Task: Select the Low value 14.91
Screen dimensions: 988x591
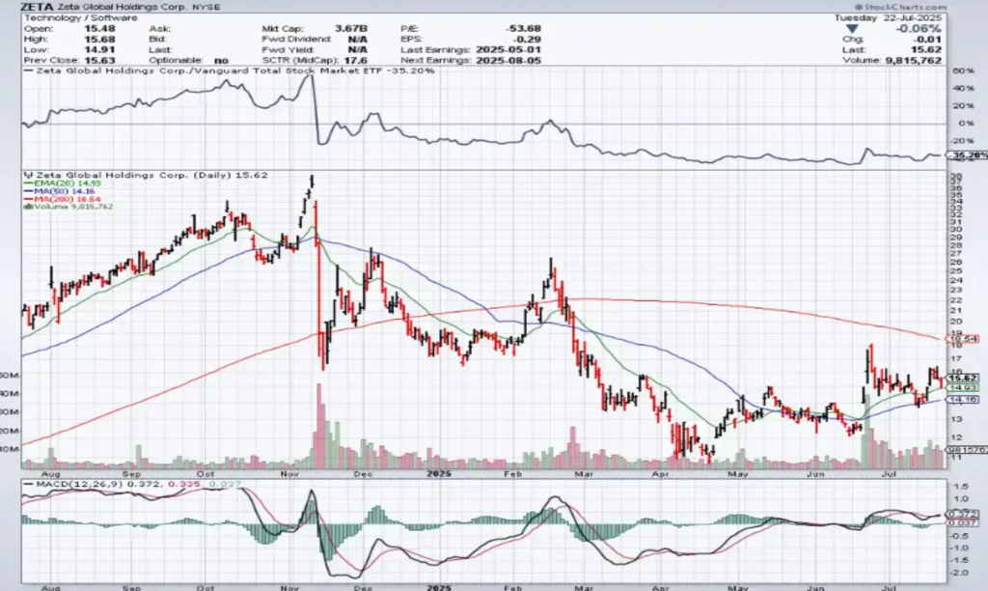Action: point(99,50)
